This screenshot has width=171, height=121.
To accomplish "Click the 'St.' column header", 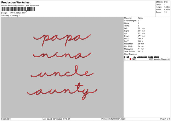I will [x=135, y=57].
